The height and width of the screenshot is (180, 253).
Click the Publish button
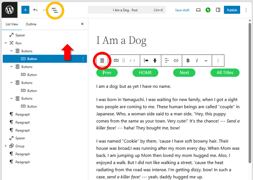tap(232, 10)
